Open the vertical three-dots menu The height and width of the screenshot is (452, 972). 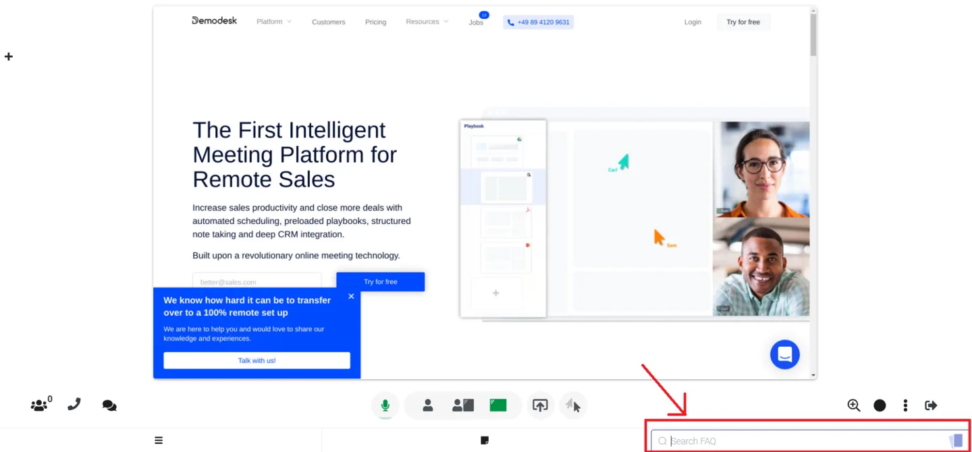tap(905, 405)
